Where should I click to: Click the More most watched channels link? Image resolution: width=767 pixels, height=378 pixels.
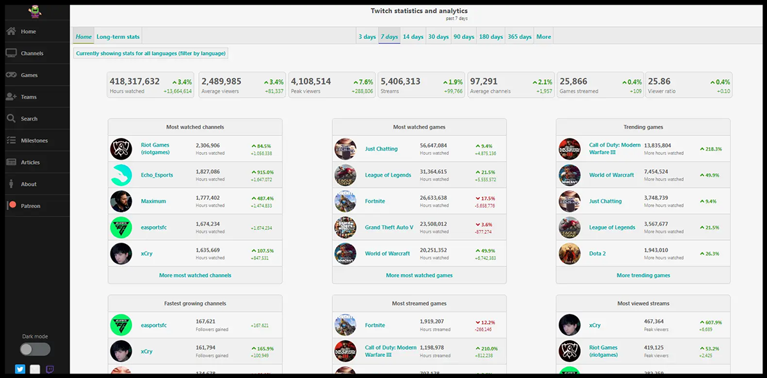[x=195, y=275]
